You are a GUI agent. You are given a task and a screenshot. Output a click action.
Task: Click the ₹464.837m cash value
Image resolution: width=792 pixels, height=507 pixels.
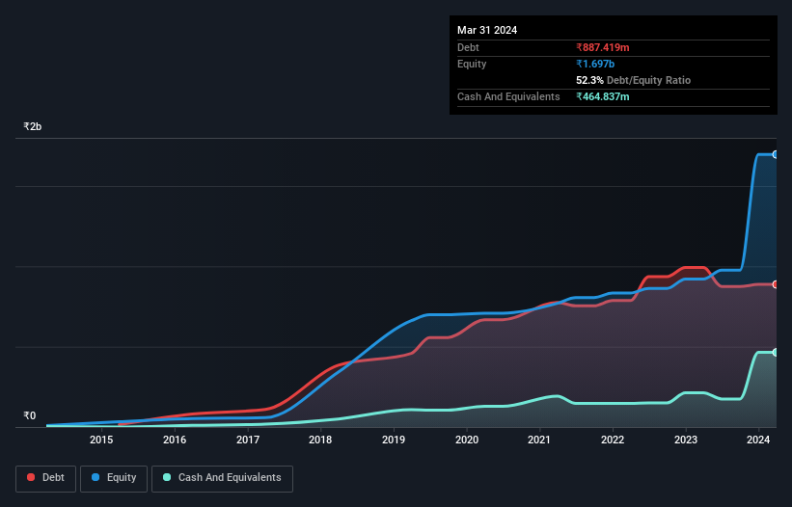point(603,96)
